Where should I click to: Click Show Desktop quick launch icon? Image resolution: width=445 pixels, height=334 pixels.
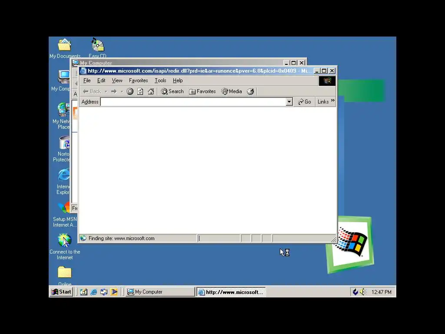(x=84, y=292)
